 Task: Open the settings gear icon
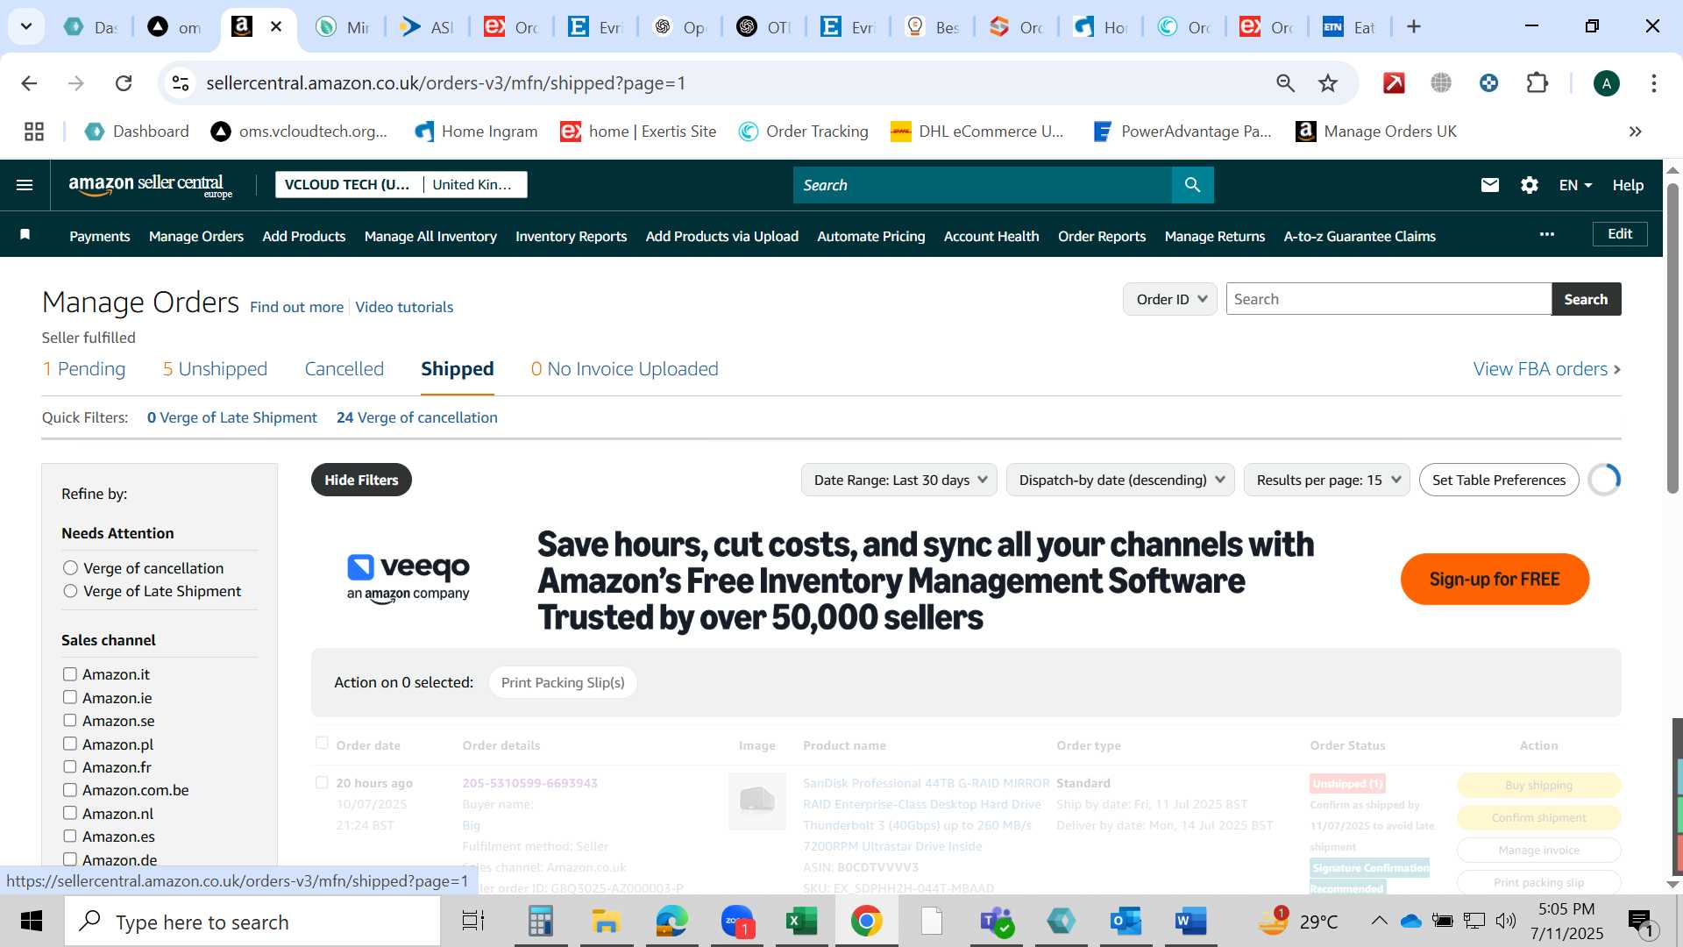(1529, 185)
